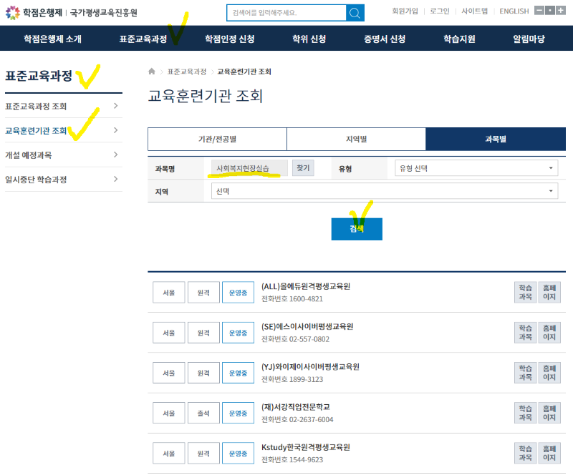
Task: Decrease text size with the minus icon
Action: click(539, 10)
